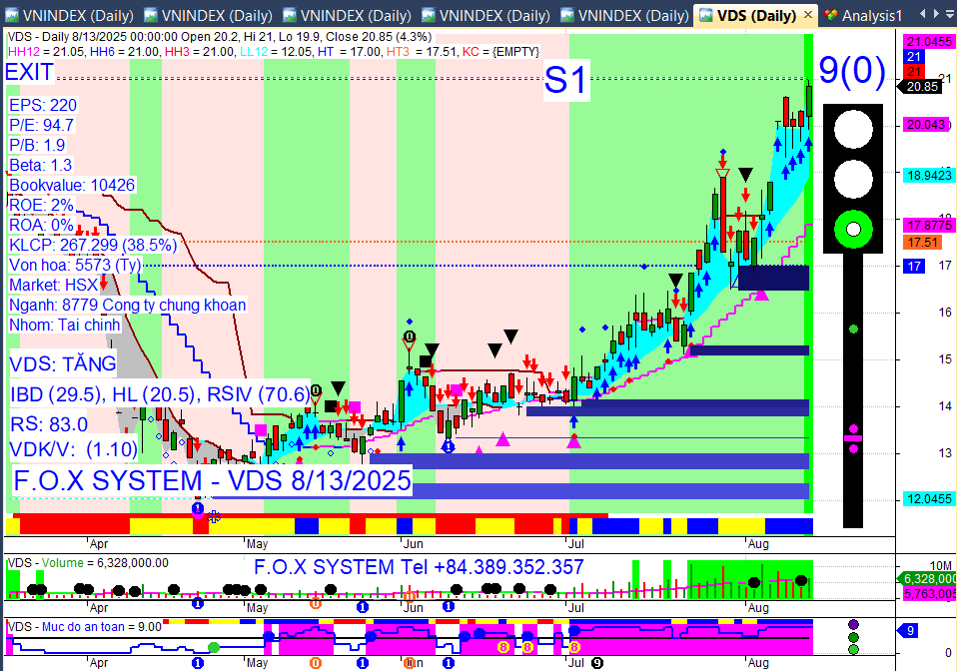Click Nhom: Tai chinh text
The image size is (957, 671).
[65, 325]
